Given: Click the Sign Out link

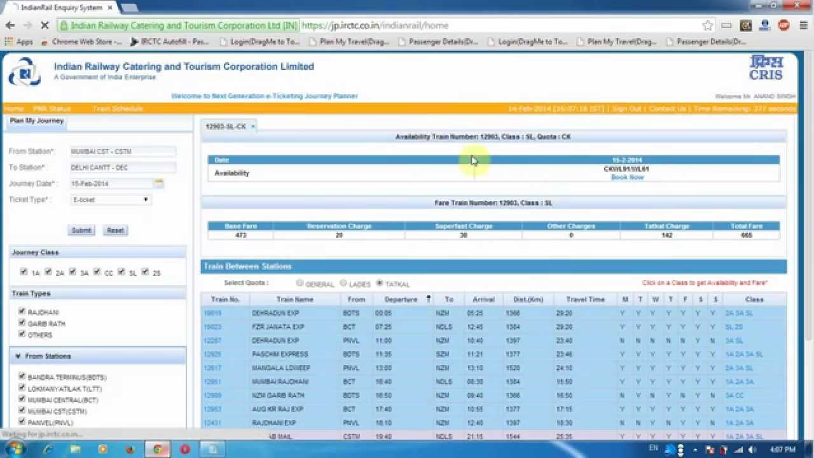Looking at the screenshot, I should coord(626,109).
